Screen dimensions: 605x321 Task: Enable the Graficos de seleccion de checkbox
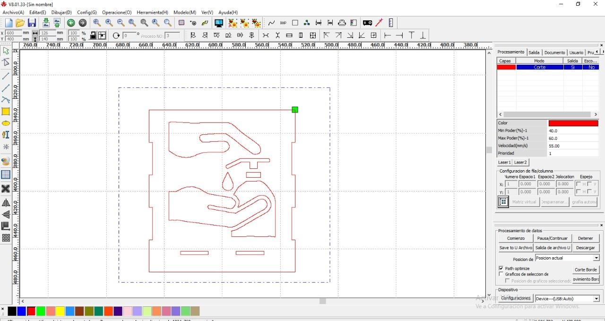click(501, 274)
